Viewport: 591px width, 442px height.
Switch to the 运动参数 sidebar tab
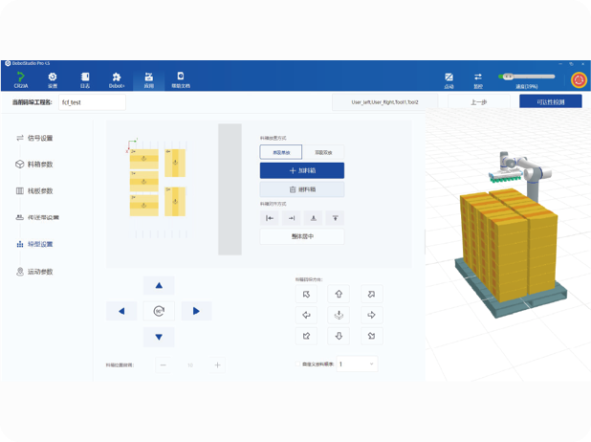[40, 272]
